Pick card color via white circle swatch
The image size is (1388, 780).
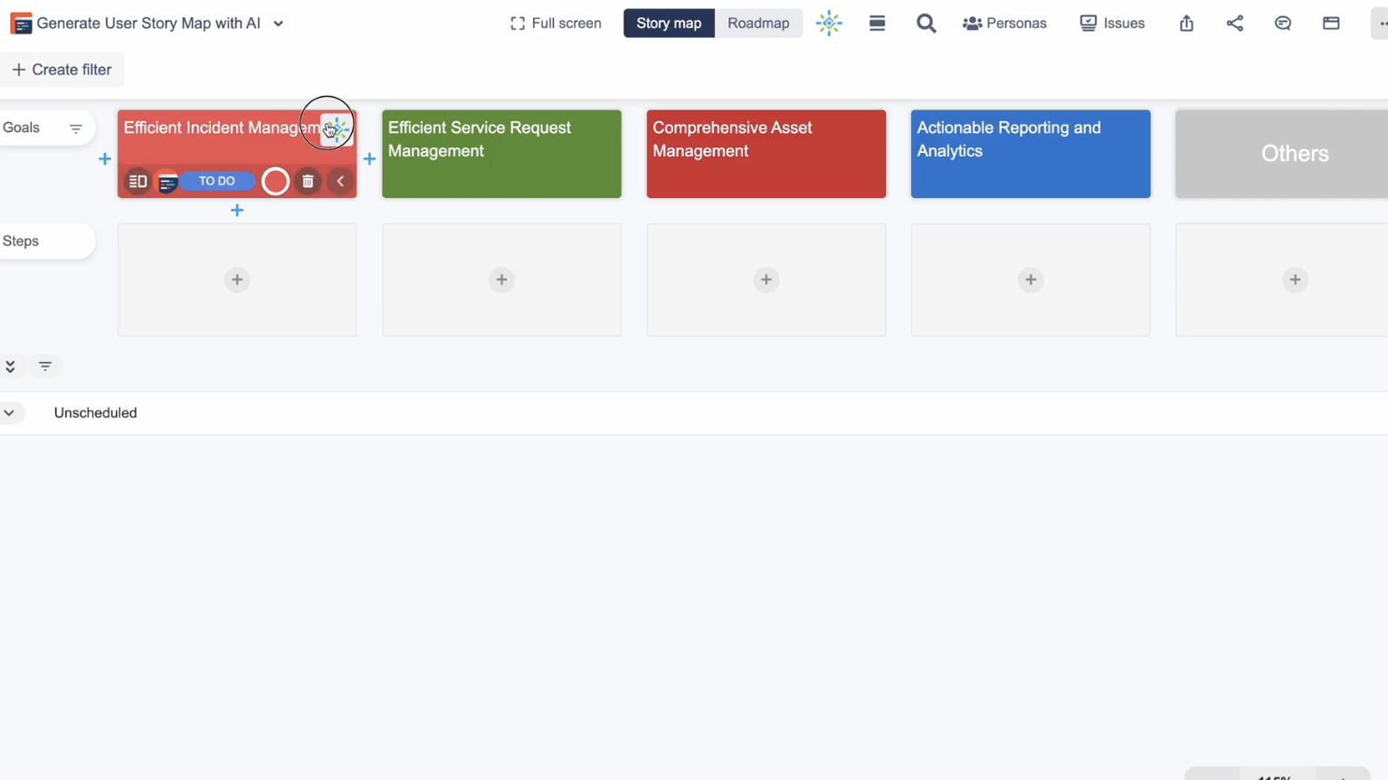coord(275,182)
